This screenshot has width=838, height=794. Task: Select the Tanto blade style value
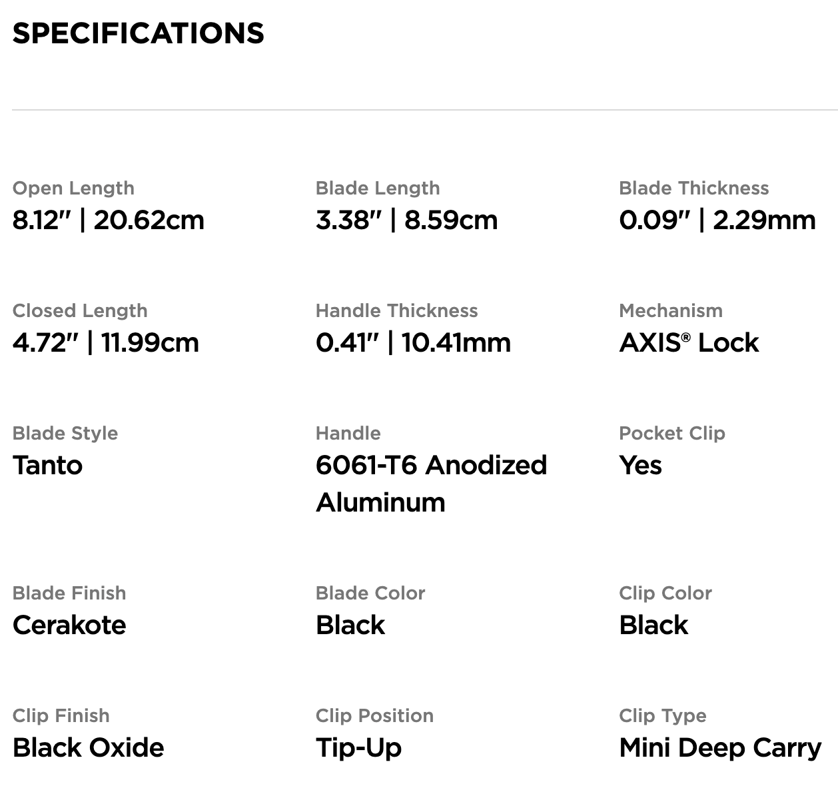(48, 465)
